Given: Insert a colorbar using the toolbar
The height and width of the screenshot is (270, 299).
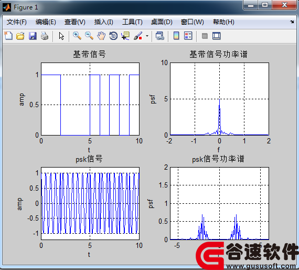Looking at the screenshot, I should click(176, 36).
